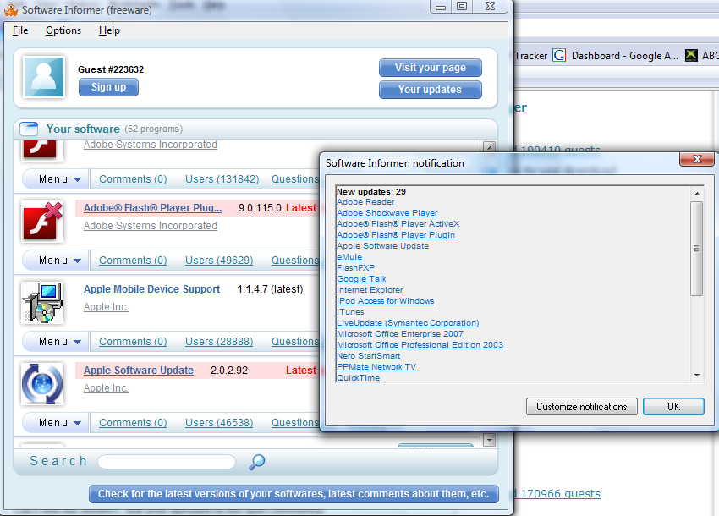
Task: Open Google Talk update link
Action: coord(361,279)
